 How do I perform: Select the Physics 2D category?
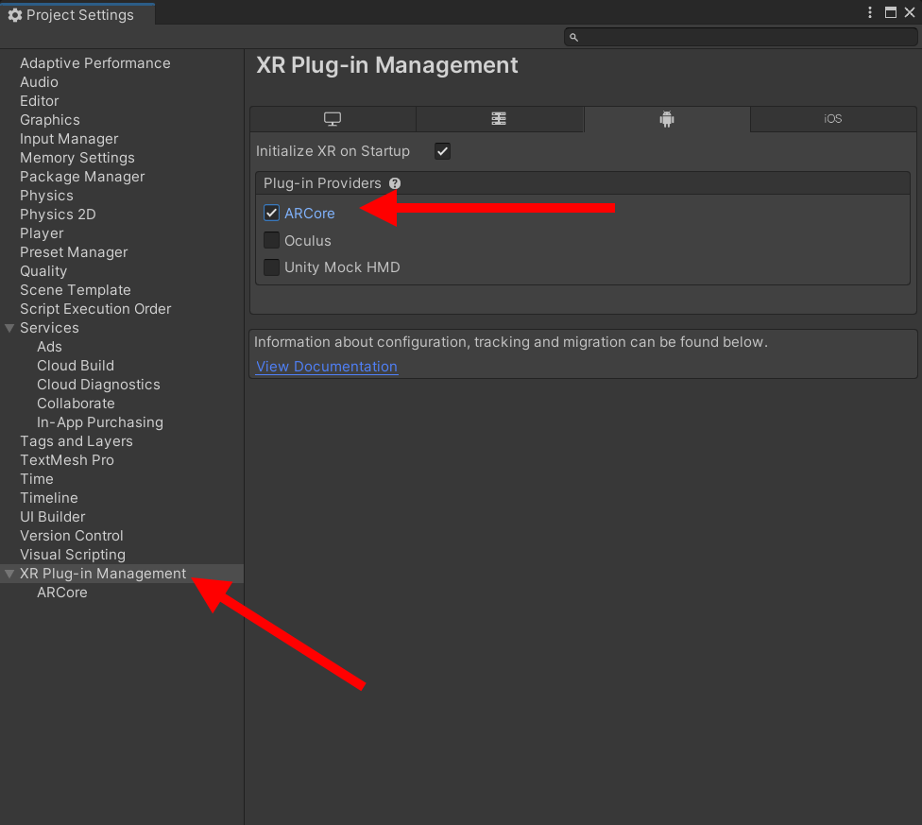(58, 214)
